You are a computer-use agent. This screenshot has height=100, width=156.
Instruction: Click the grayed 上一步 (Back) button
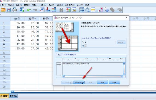tap(67, 83)
